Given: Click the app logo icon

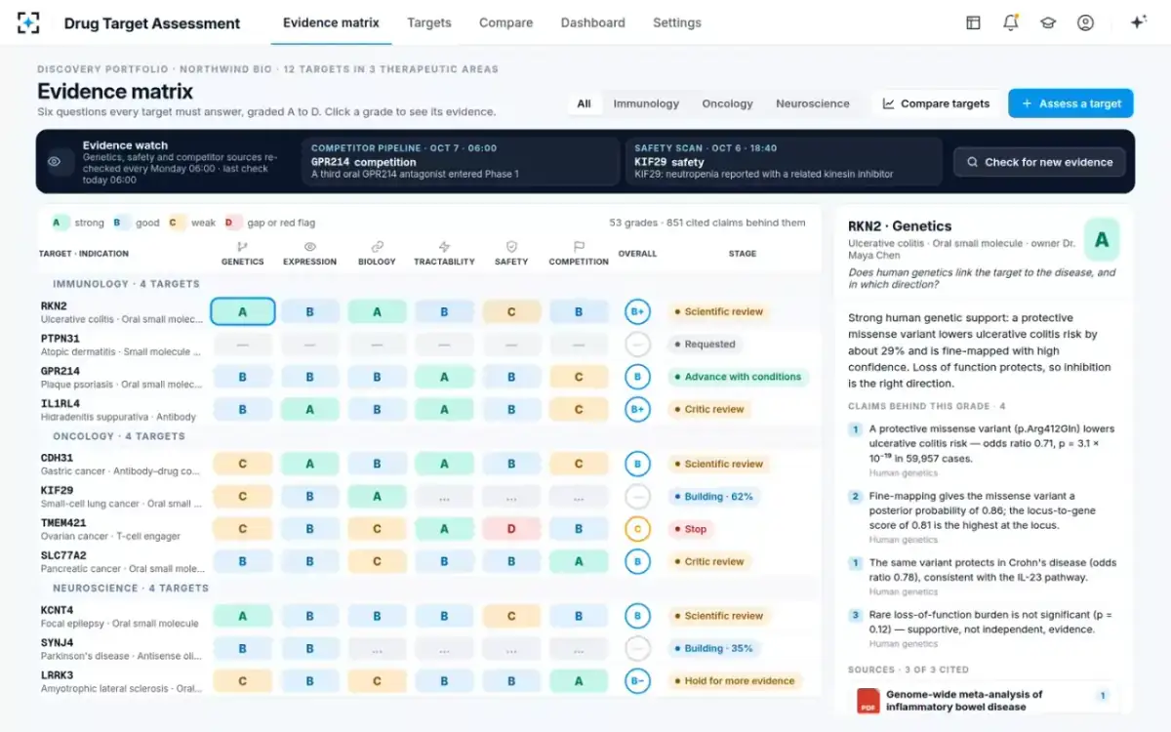Looking at the screenshot, I should (x=29, y=22).
